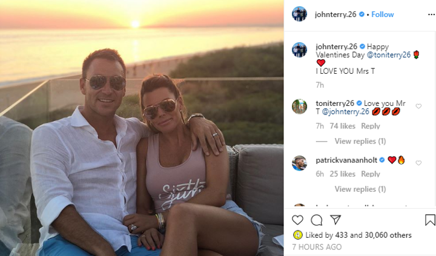The width and height of the screenshot is (436, 256).
Task: Like the post with the heart icon
Action: tap(297, 220)
